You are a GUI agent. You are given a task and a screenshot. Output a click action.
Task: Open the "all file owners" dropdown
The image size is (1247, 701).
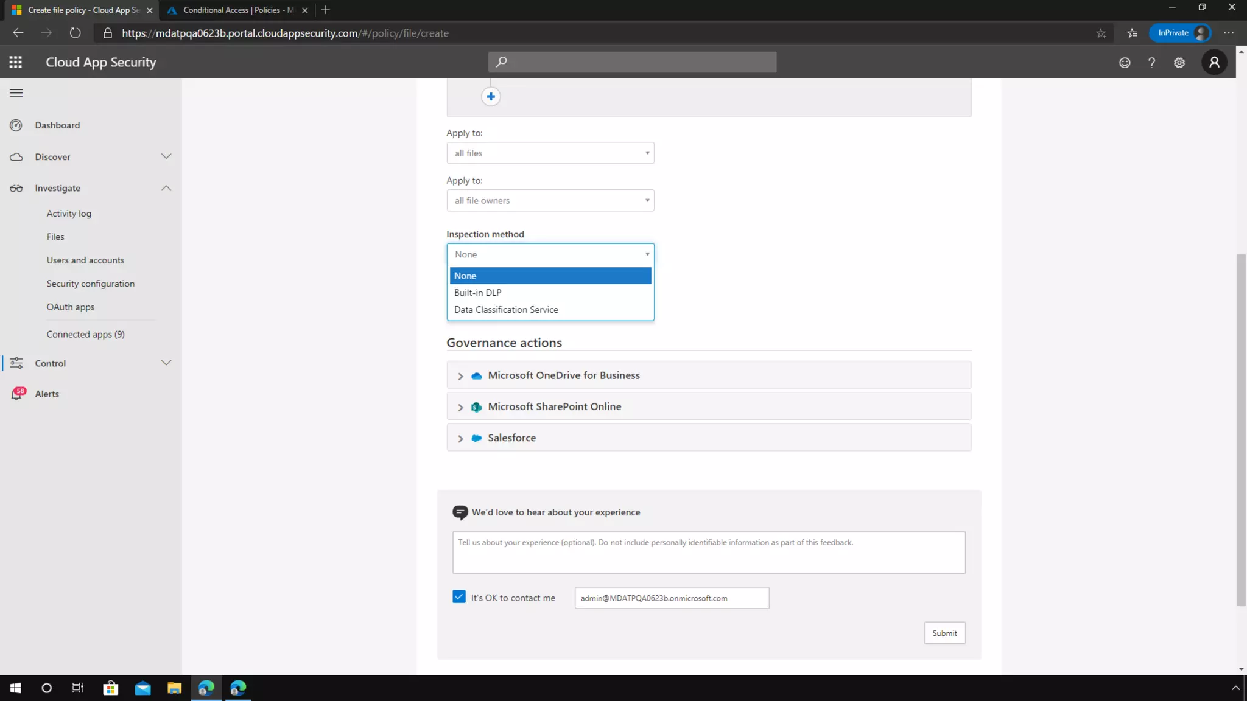(550, 201)
